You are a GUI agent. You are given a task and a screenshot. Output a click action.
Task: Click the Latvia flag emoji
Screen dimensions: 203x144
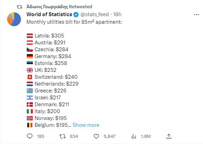point(30,36)
